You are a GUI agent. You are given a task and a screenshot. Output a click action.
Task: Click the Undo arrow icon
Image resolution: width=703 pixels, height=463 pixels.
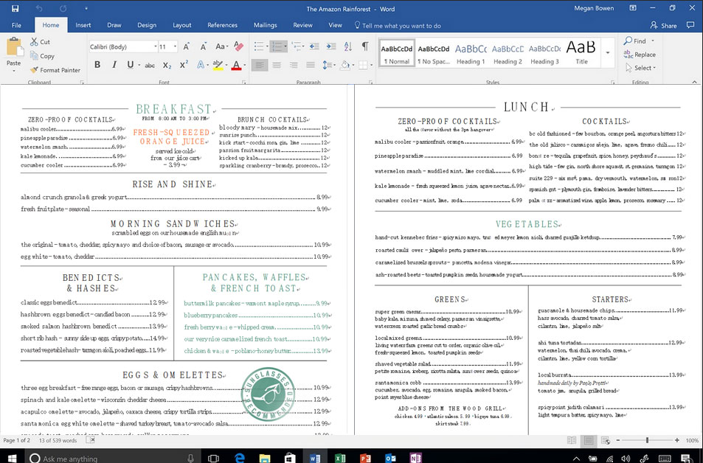pyautogui.click(x=39, y=9)
